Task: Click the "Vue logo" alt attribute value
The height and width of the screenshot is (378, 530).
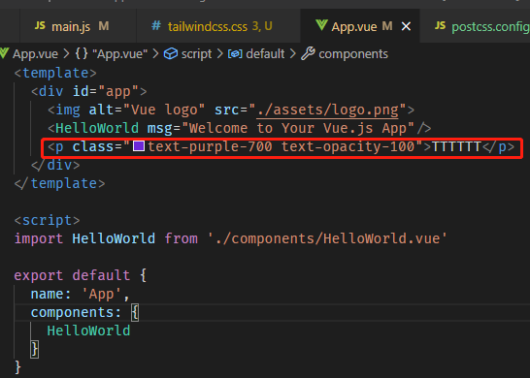Action: [x=164, y=110]
